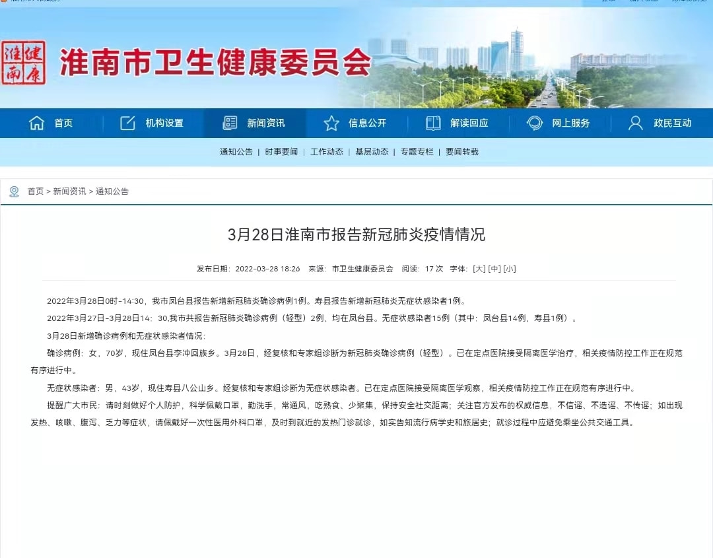Set font size to large [大]
The height and width of the screenshot is (558, 713).
coord(479,269)
